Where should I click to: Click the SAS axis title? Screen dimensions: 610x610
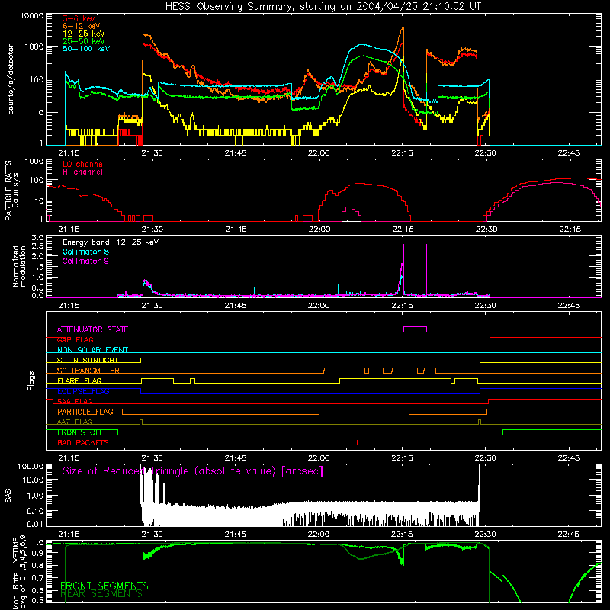click(x=8, y=495)
